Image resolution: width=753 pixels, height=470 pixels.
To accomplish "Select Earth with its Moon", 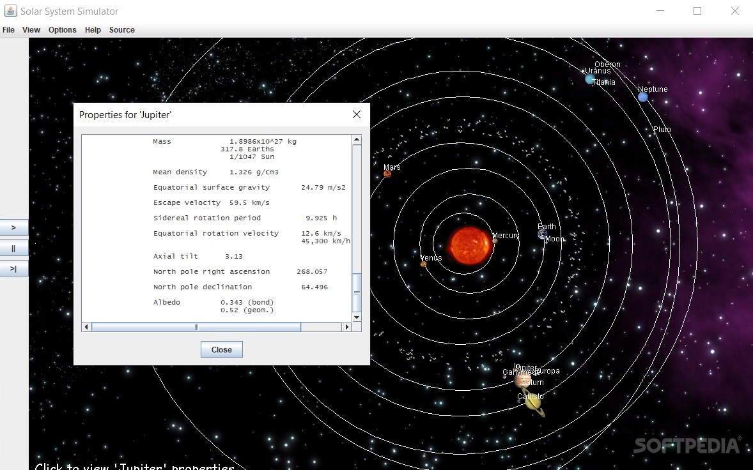I will click(542, 234).
